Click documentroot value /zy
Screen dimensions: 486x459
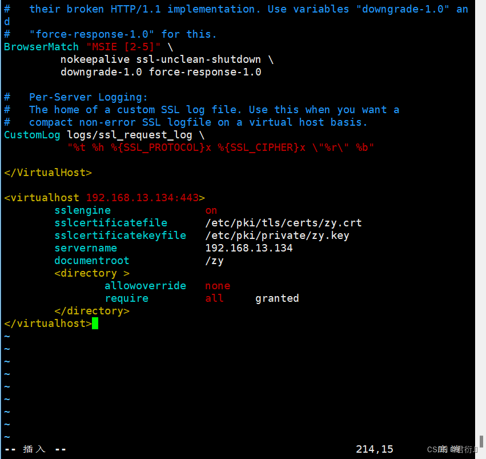(x=214, y=261)
